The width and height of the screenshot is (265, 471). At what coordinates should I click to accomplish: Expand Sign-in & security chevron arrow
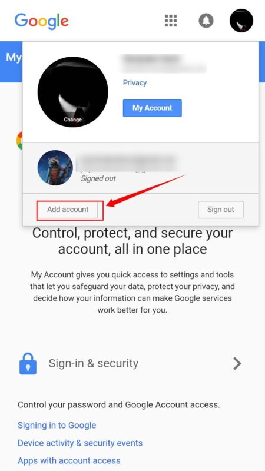point(237,363)
